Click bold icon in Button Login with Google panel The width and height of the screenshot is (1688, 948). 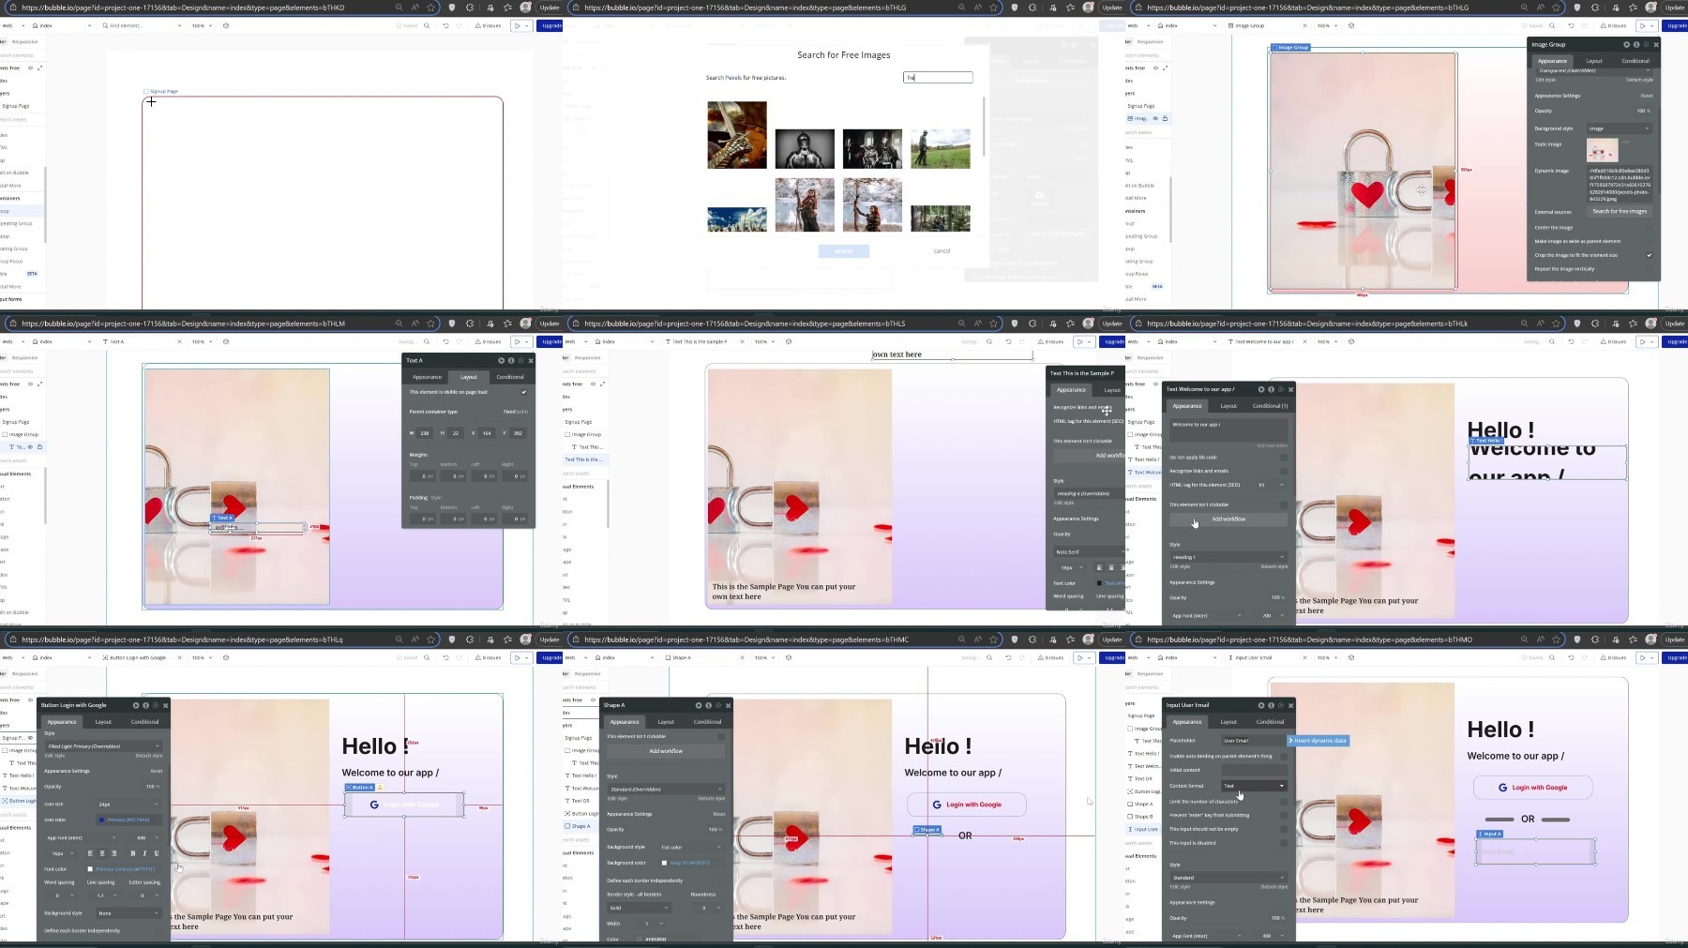tap(132, 853)
